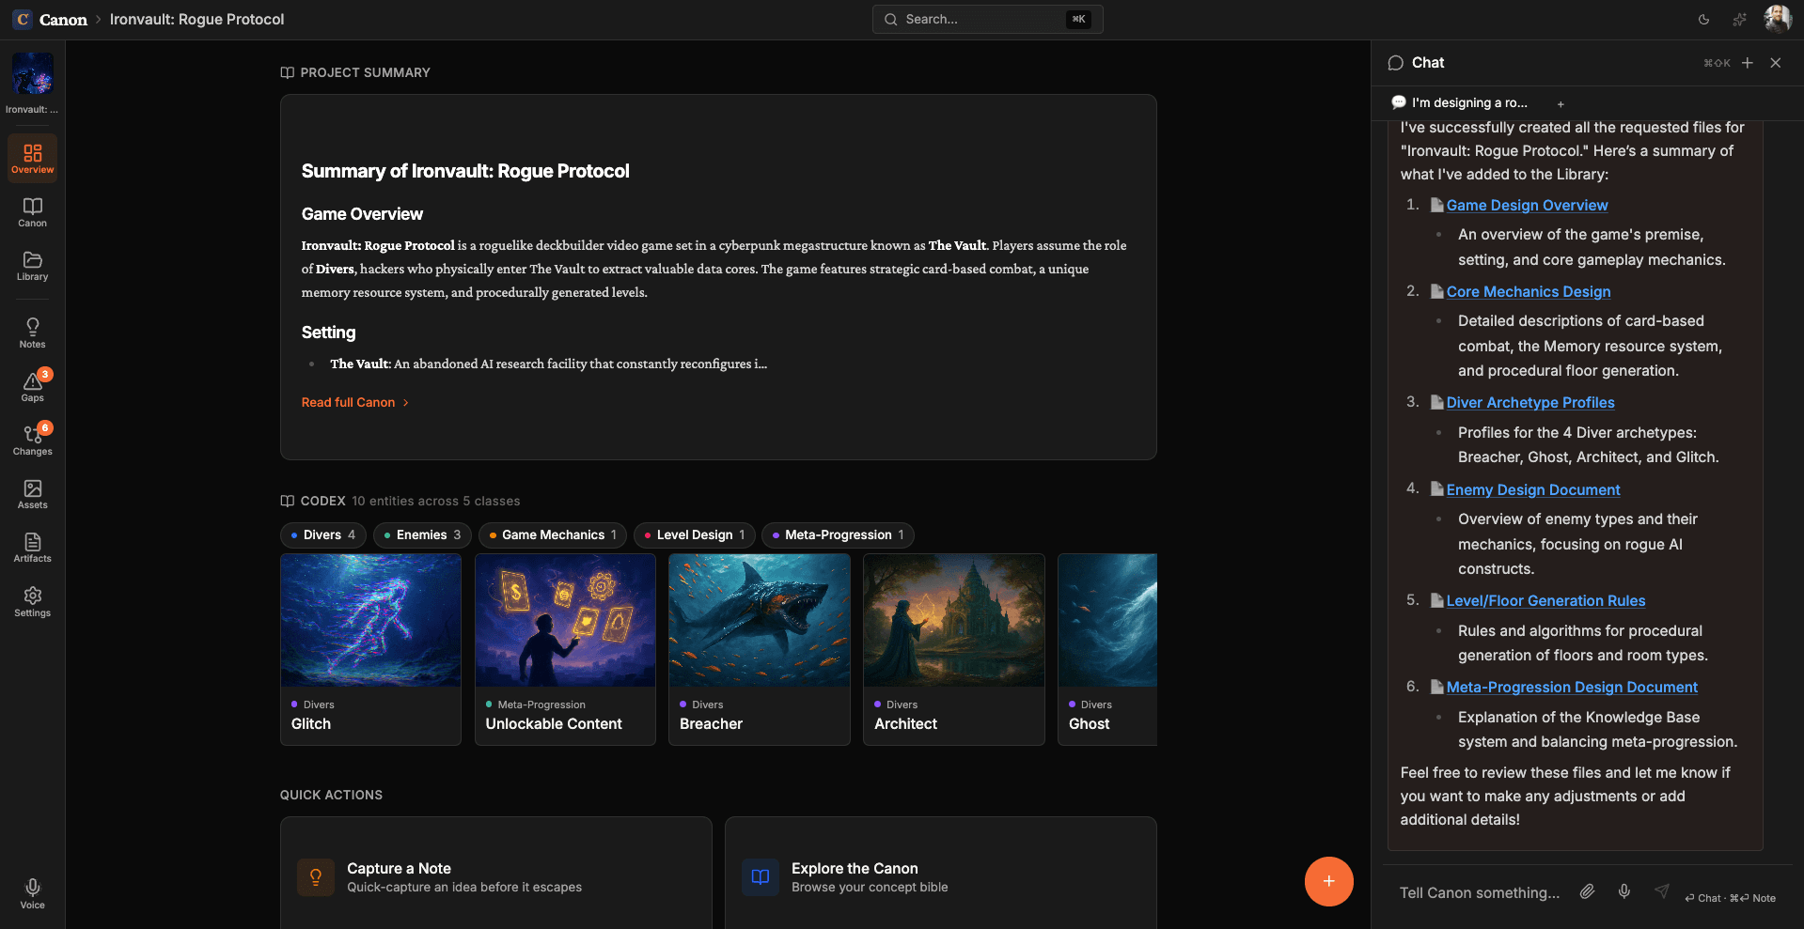
Task: Open the Architect entity card
Action: click(953, 649)
